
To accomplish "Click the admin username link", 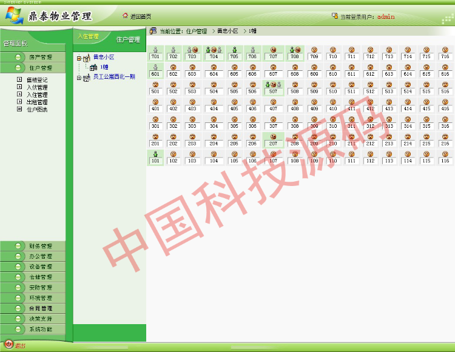I will coord(386,16).
